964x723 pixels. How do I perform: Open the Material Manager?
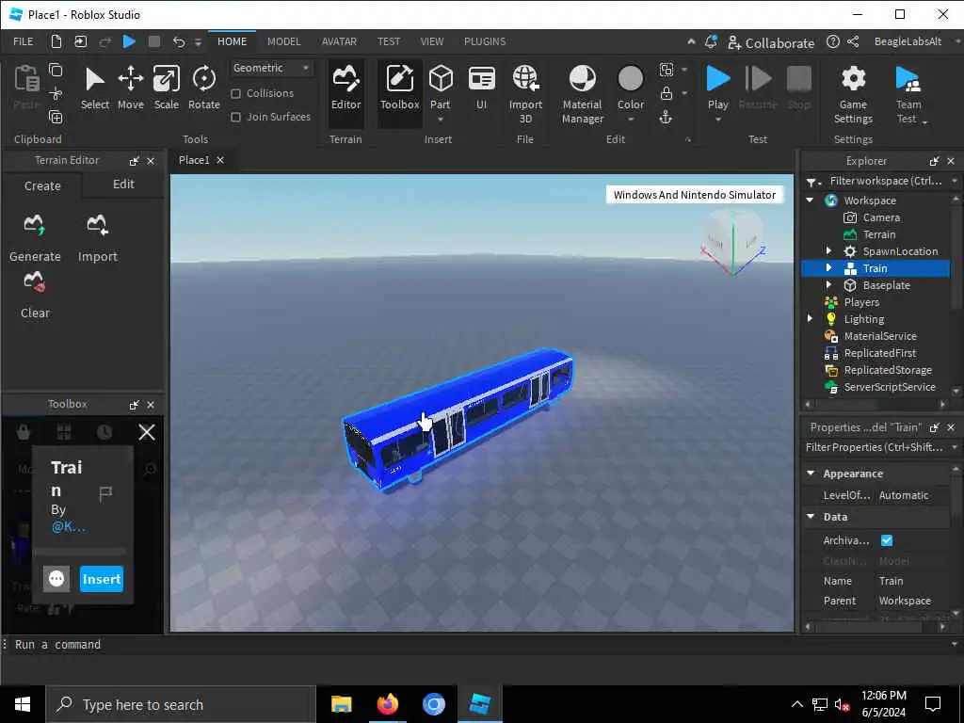tap(582, 93)
